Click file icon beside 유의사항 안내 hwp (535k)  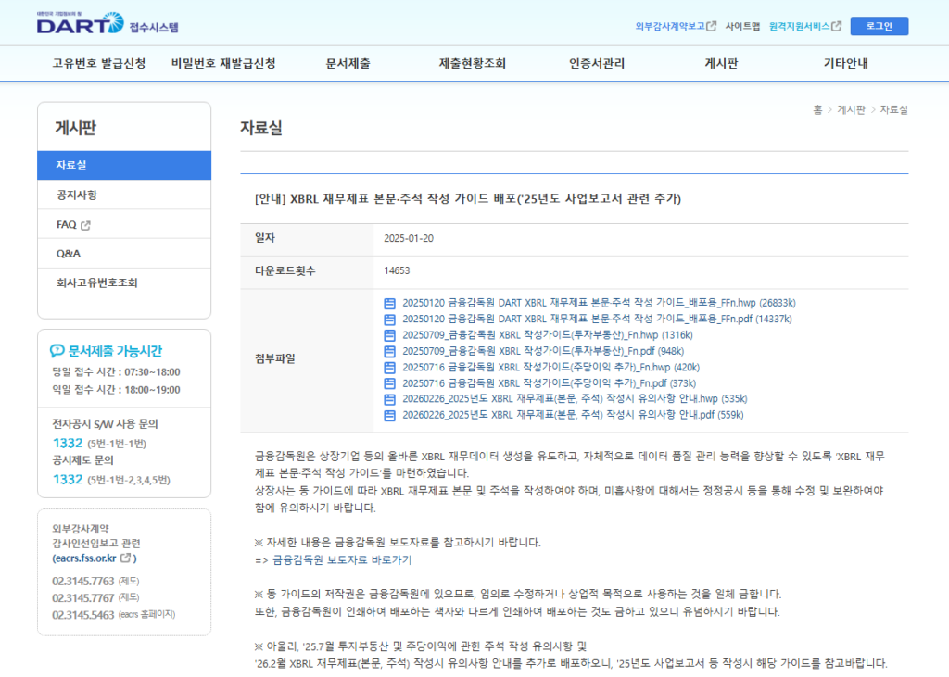[390, 399]
